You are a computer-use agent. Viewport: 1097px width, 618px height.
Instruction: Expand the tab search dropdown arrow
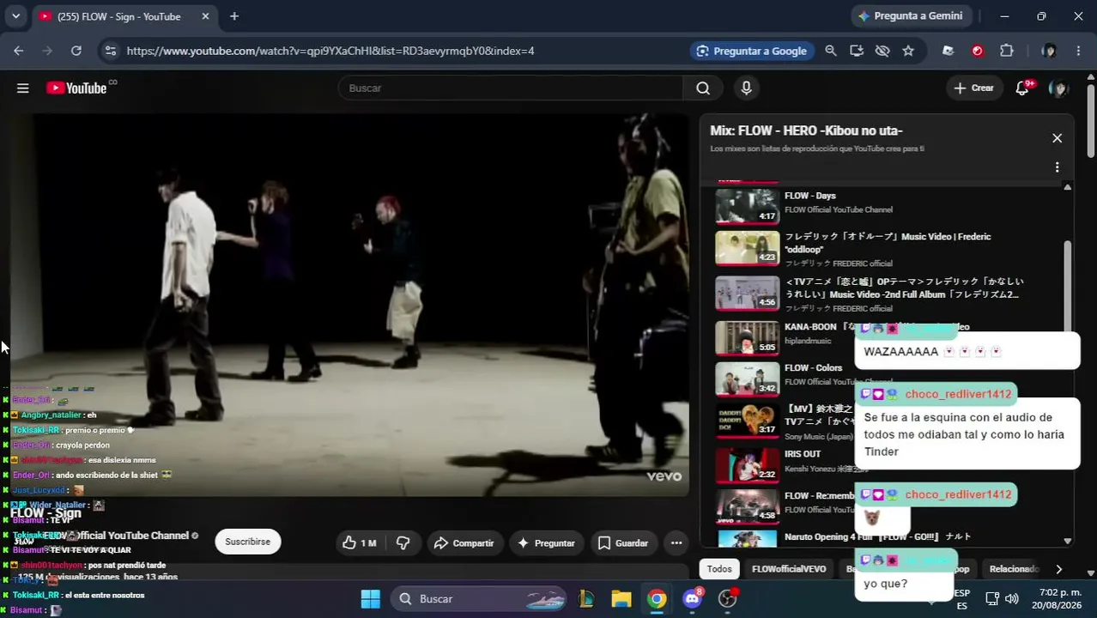tap(15, 16)
